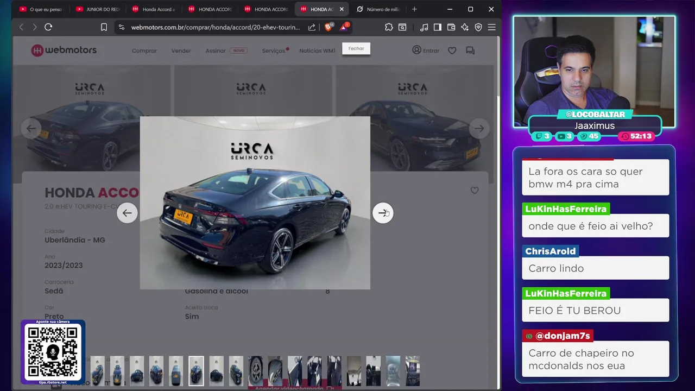Open favorites heart icon in site header
The height and width of the screenshot is (391, 695).
(452, 51)
